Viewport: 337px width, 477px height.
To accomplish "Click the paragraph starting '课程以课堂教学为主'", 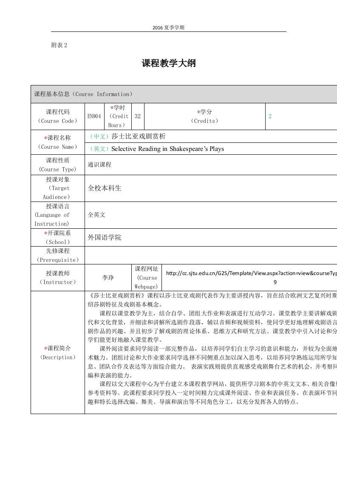I will (x=212, y=327).
